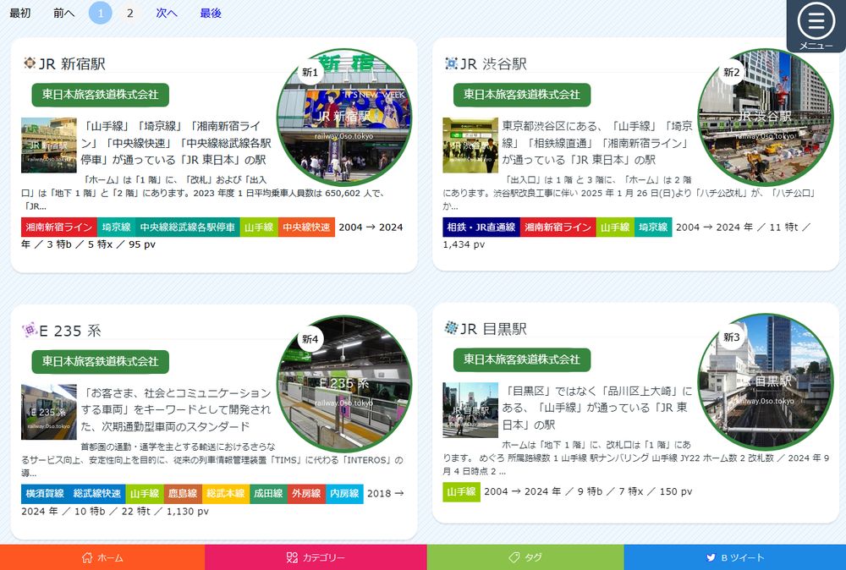
Task: Open the round JR 新宿駅 photo
Action: tap(344, 117)
